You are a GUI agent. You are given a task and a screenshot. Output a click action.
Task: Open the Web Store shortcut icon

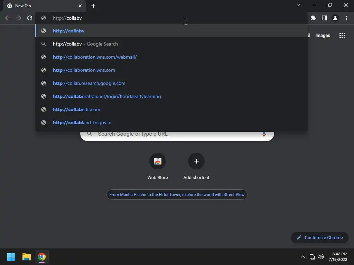pyautogui.click(x=158, y=161)
